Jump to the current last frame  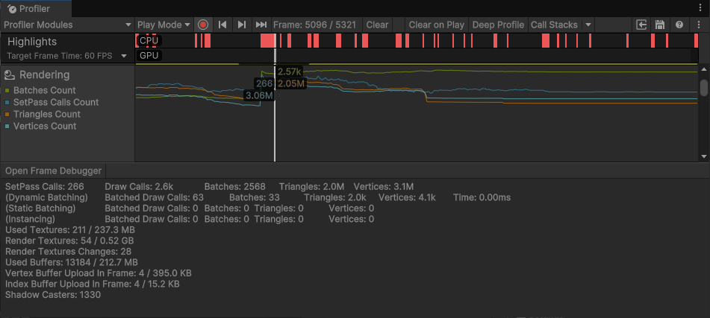coord(261,25)
